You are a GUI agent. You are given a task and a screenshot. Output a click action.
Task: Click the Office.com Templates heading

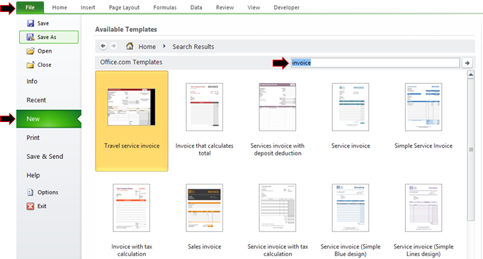[x=131, y=62]
